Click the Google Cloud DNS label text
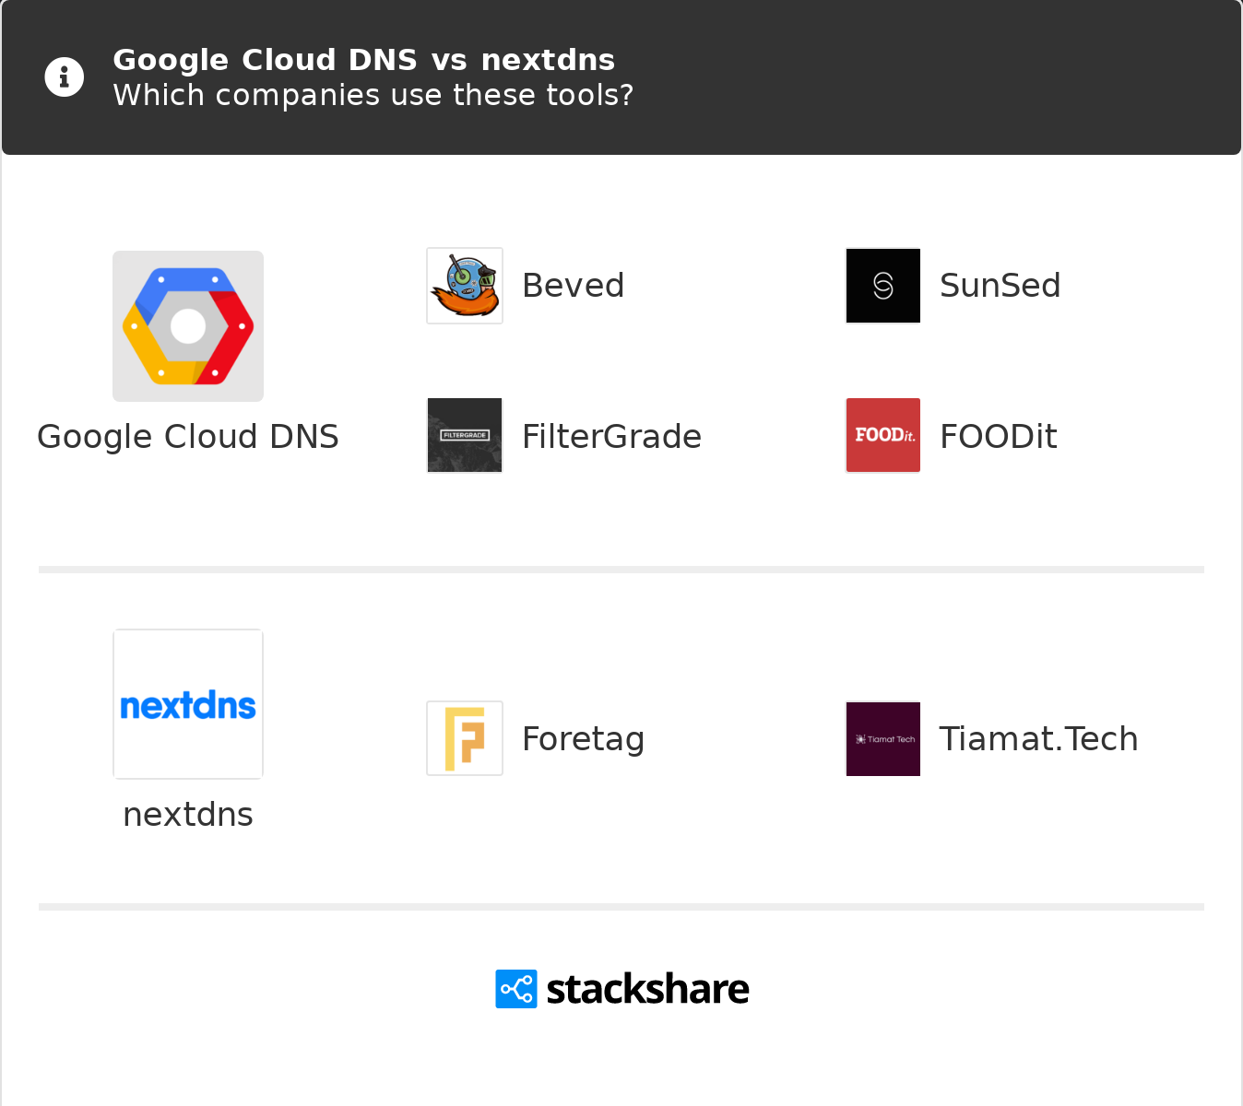Viewport: 1243px width, 1106px height. click(188, 437)
